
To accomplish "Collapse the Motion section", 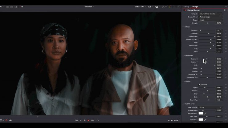I will point(184,81).
